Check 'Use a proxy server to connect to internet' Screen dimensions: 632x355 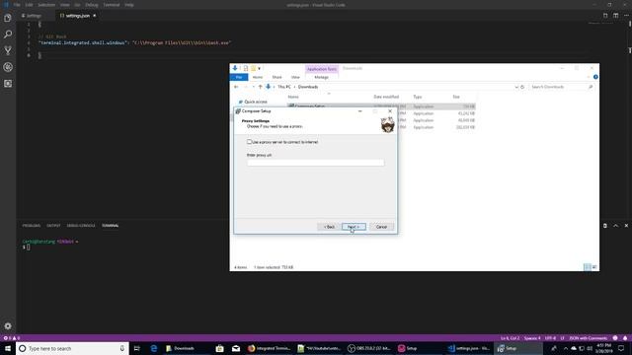249,142
